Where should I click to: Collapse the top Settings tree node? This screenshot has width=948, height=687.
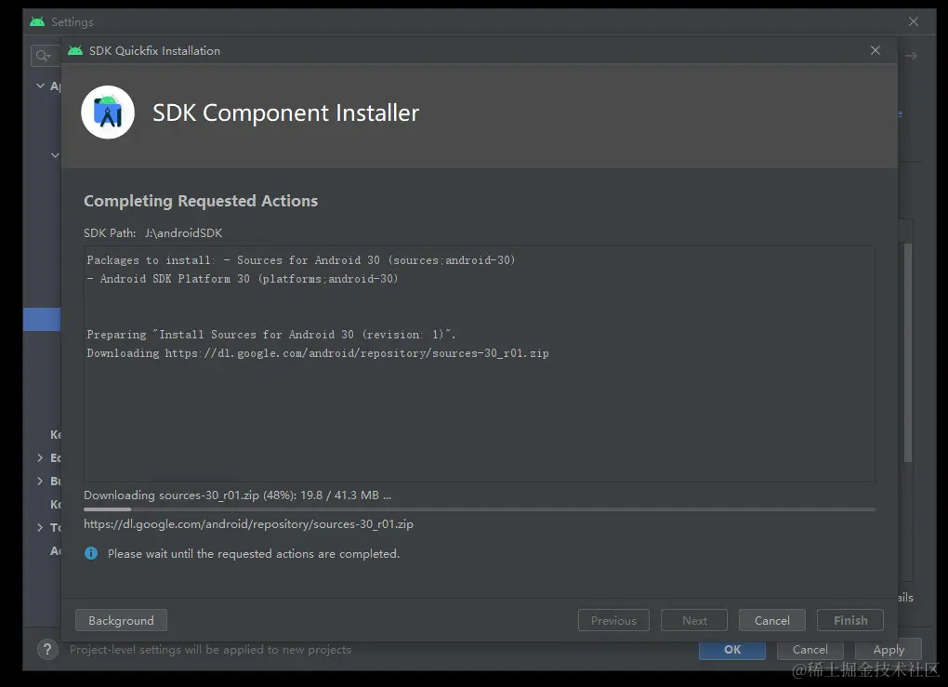pos(41,86)
